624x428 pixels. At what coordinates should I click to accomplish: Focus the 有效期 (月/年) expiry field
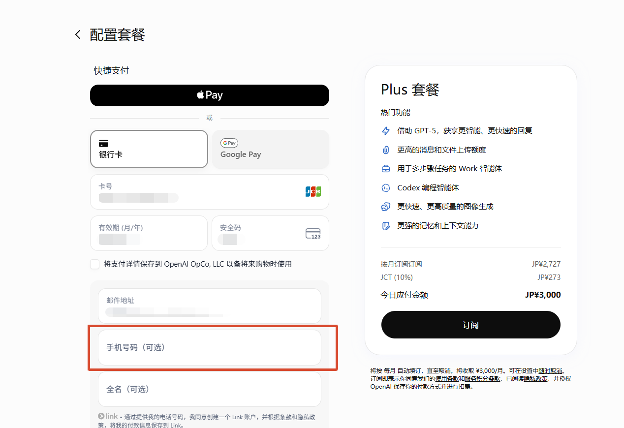pyautogui.click(x=149, y=233)
